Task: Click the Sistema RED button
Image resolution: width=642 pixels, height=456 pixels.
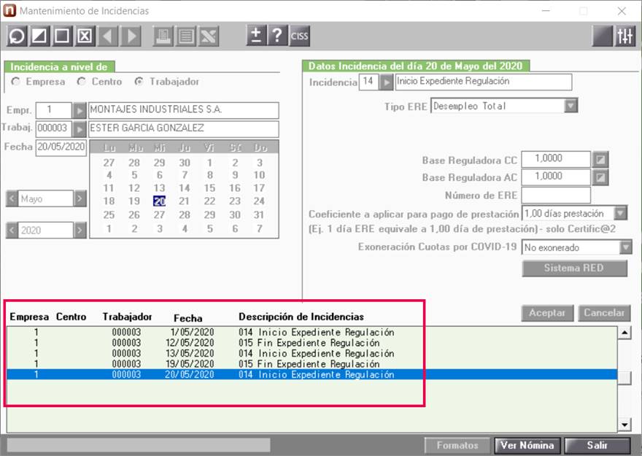Action: 574,268
